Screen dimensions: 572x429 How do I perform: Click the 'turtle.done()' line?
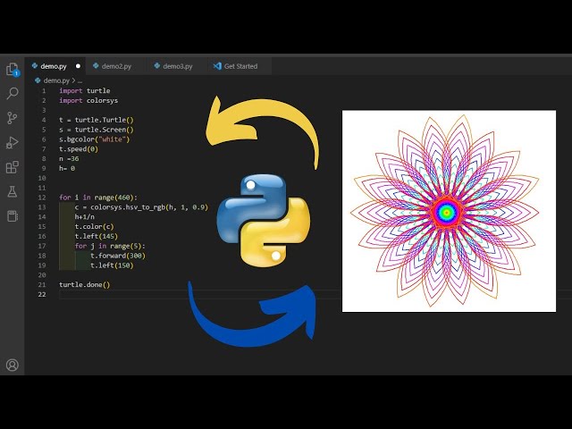[85, 284]
